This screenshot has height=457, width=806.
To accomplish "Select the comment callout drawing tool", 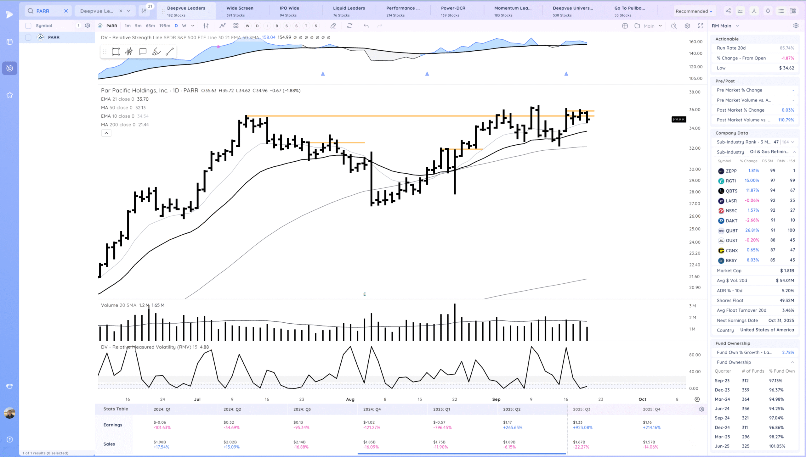I will pos(143,51).
